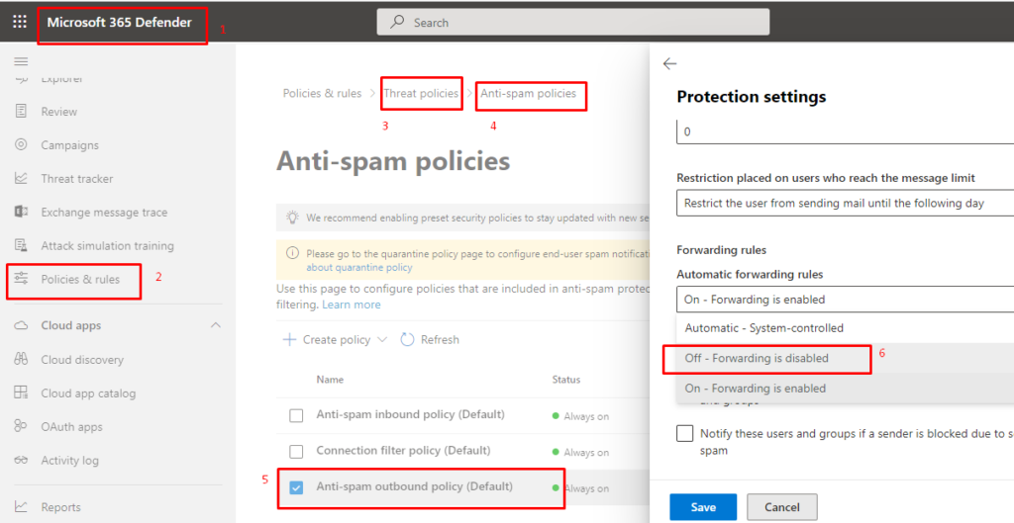Click the Cloud discovery binoculars icon
Viewport: 1014px width, 523px height.
[22, 359]
